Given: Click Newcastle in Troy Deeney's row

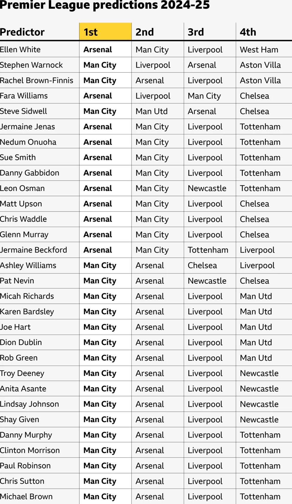Looking at the screenshot, I should point(259,373).
